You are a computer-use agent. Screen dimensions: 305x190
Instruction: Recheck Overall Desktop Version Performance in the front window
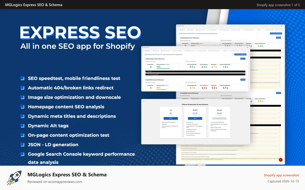click(243, 59)
